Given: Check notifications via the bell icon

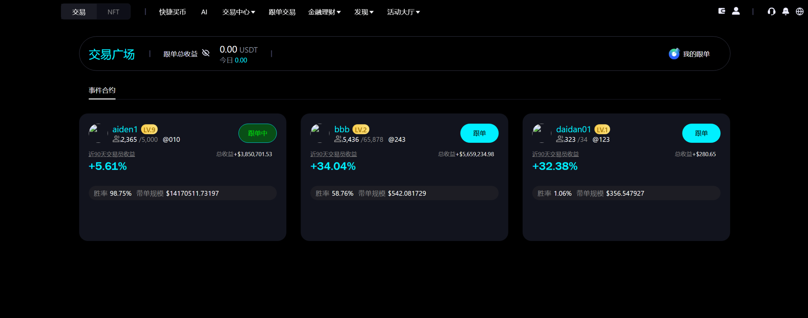Looking at the screenshot, I should pyautogui.click(x=785, y=12).
